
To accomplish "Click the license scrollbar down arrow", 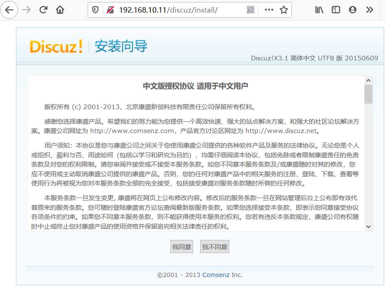I will (368, 227).
